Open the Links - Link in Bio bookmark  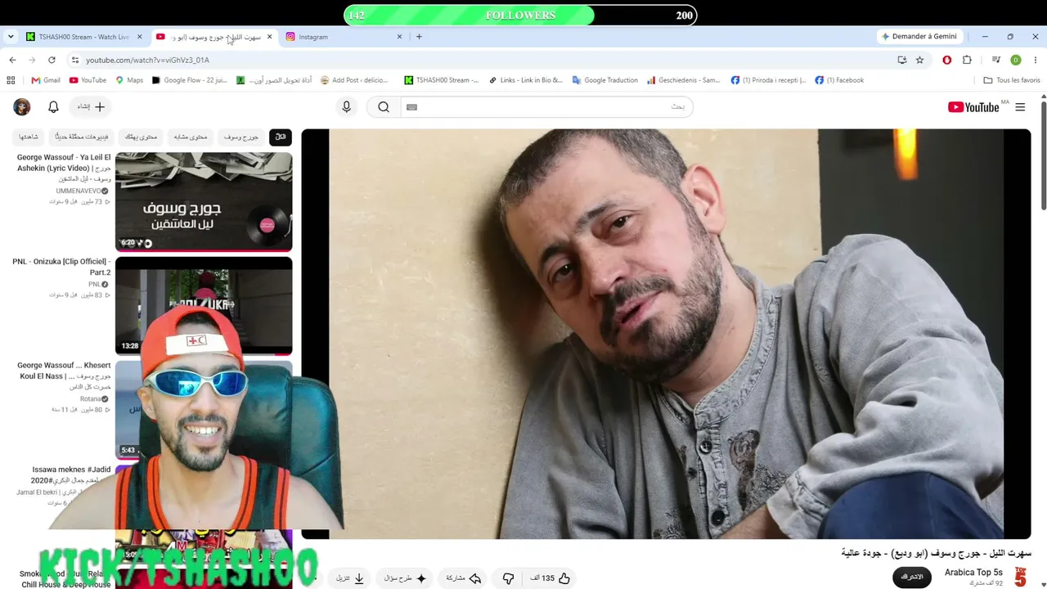click(x=526, y=80)
